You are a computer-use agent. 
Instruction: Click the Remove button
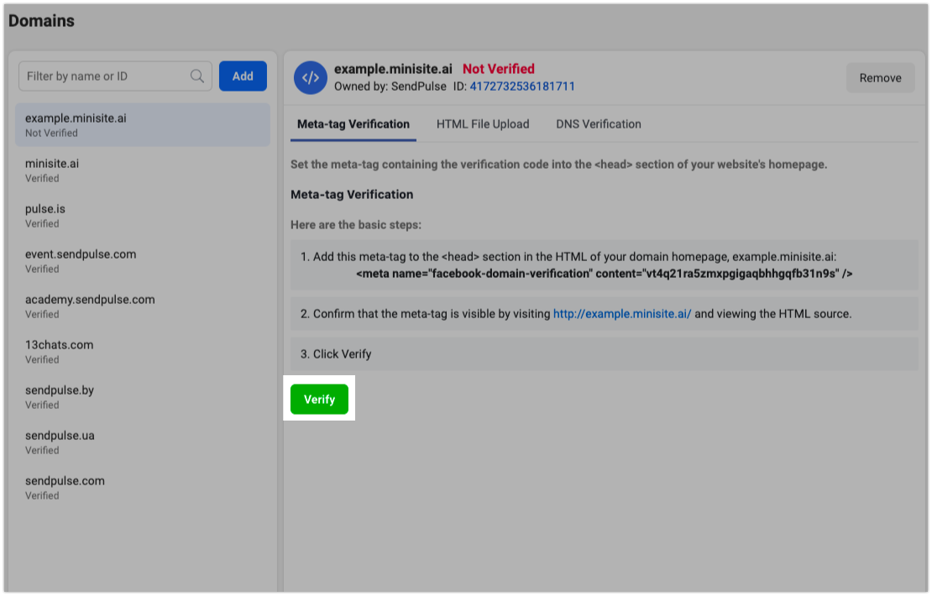coord(880,78)
